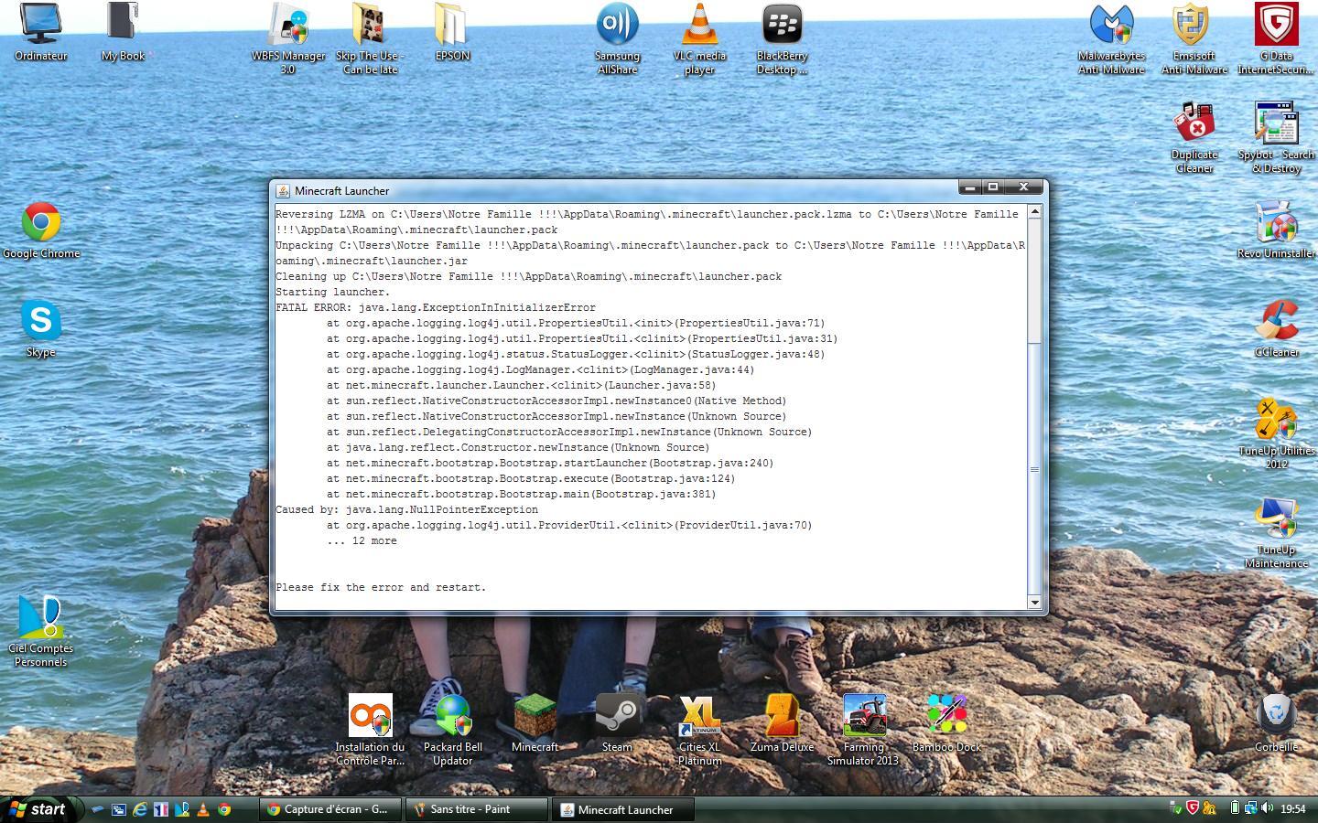This screenshot has height=823, width=1318.
Task: Click Switch between windows quick launch icon
Action: [x=119, y=809]
